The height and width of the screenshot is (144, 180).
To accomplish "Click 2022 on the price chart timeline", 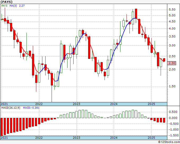I will coord(39,104).
